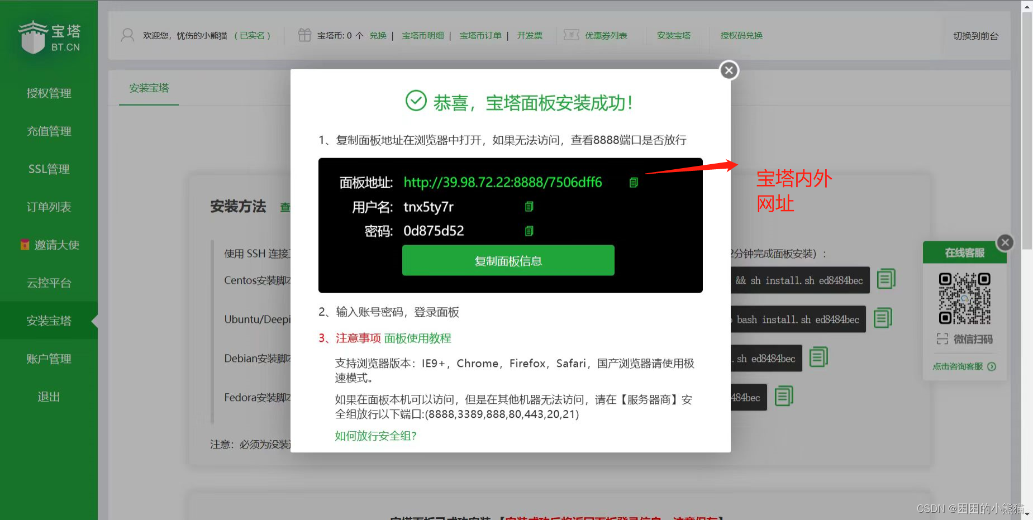The width and height of the screenshot is (1033, 520).
Task: Click the 切换到前台 button
Action: click(x=975, y=36)
